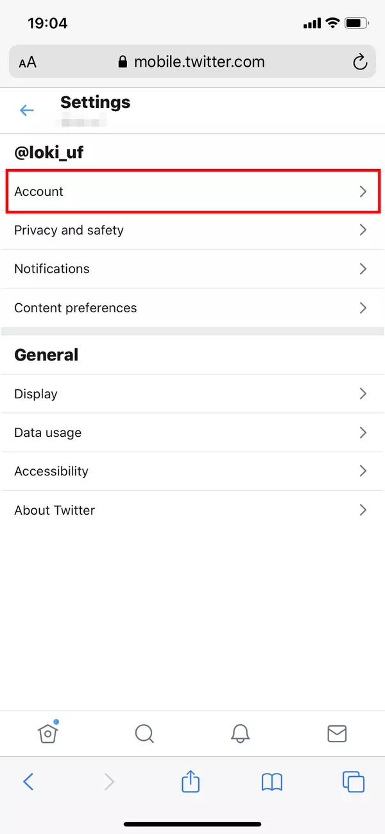The image size is (385, 834).
Task: Expand the Content preferences row
Action: [193, 308]
